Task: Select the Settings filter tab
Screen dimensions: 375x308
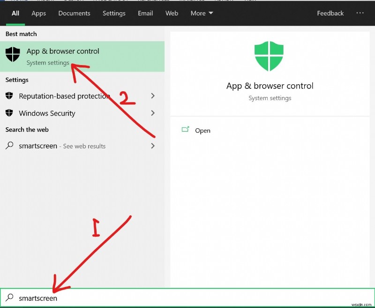Action: 114,13
